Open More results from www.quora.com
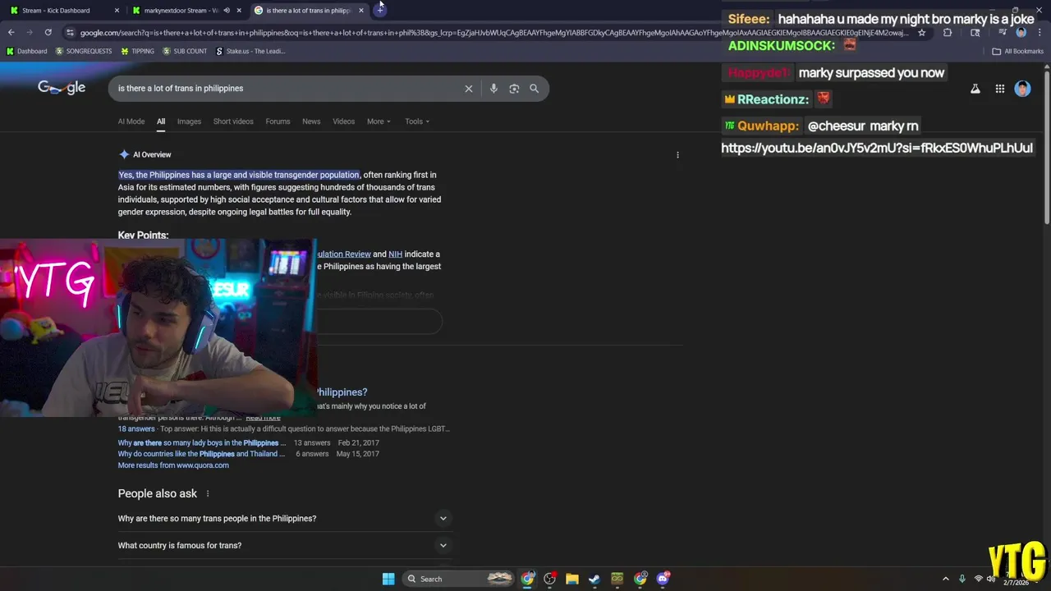Viewport: 1051px width, 591px height. 173,465
